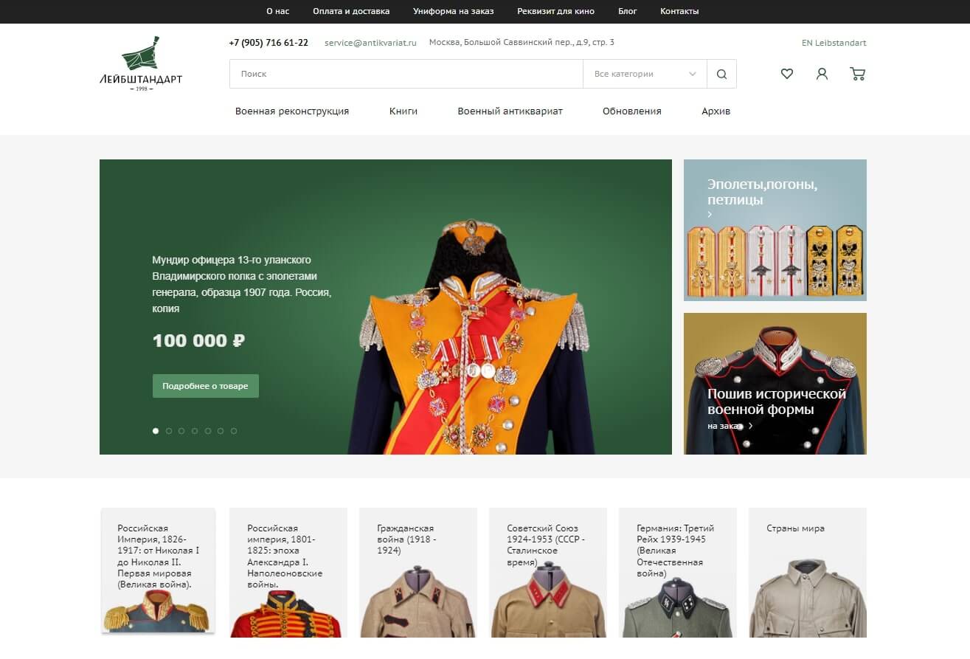
Task: Open the Страны мира category card
Action: click(808, 573)
